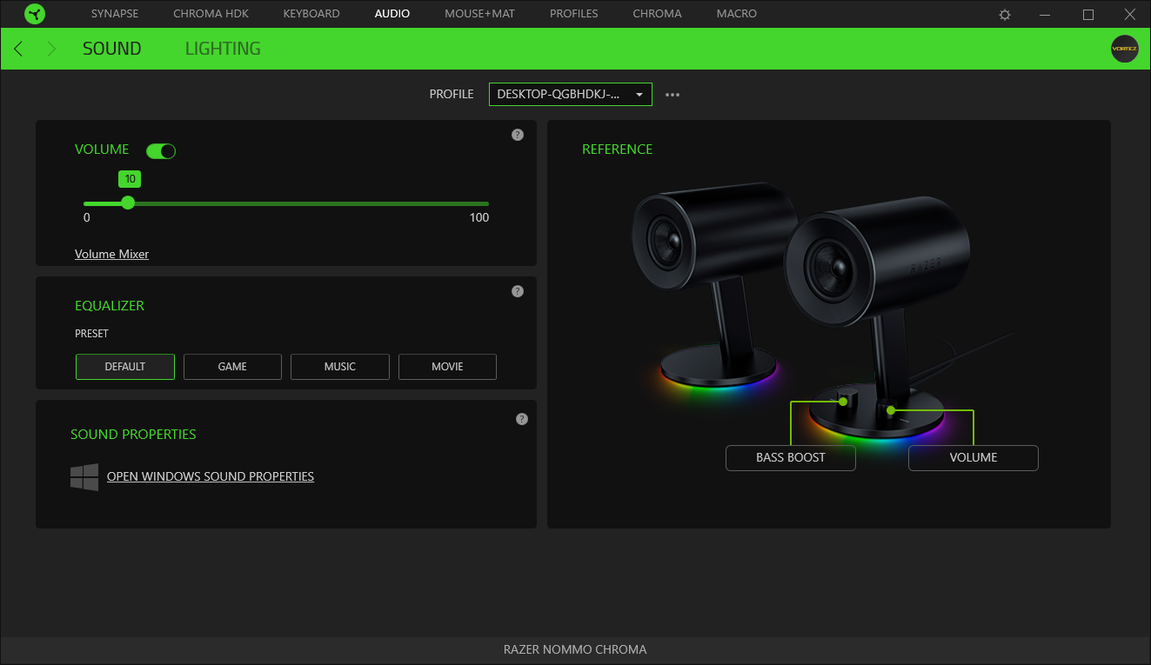
Task: Select the Audio tab
Action: click(x=392, y=14)
